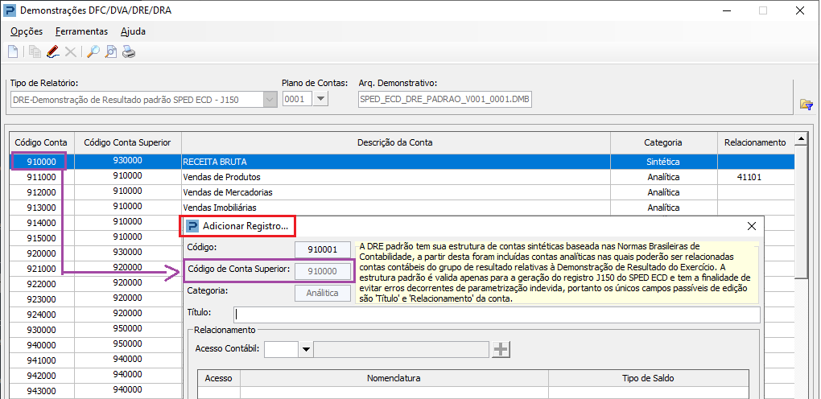Click the 942000 account code cell
The image size is (821, 399).
41,376
